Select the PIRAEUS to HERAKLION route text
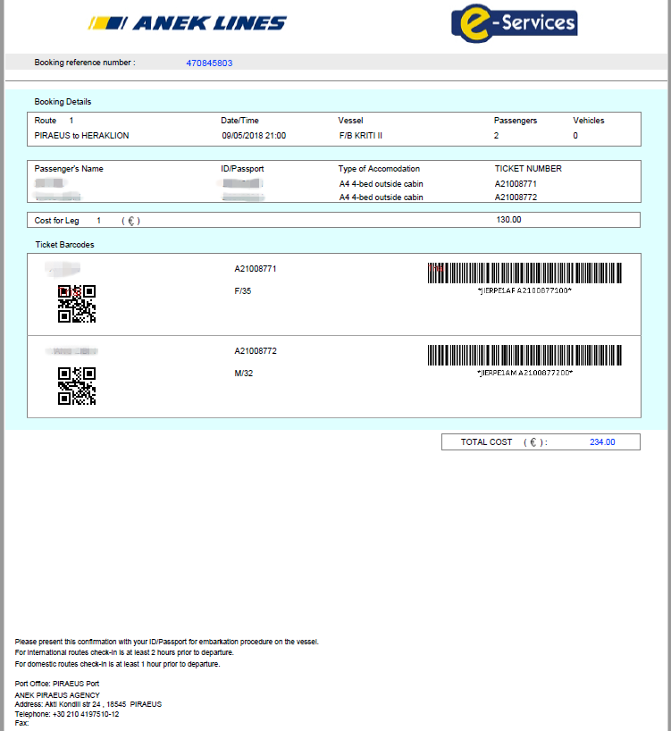 [81, 136]
